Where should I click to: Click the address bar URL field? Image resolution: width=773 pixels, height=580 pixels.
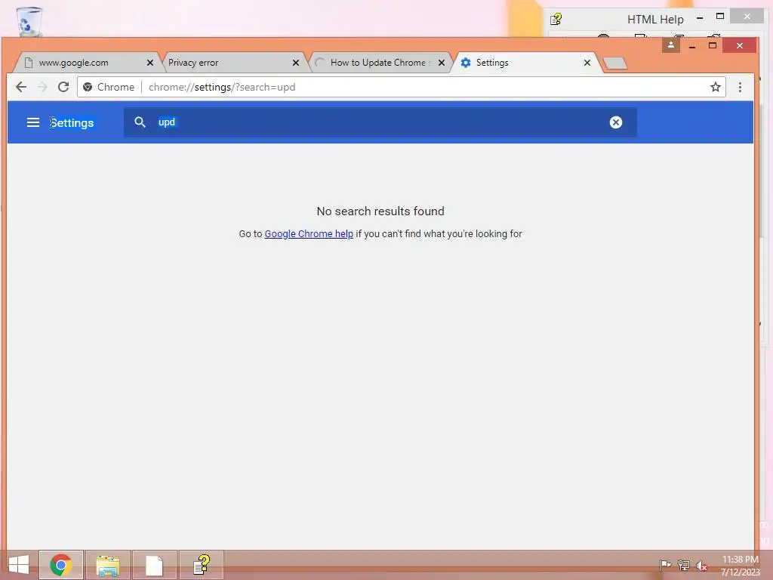(x=402, y=88)
